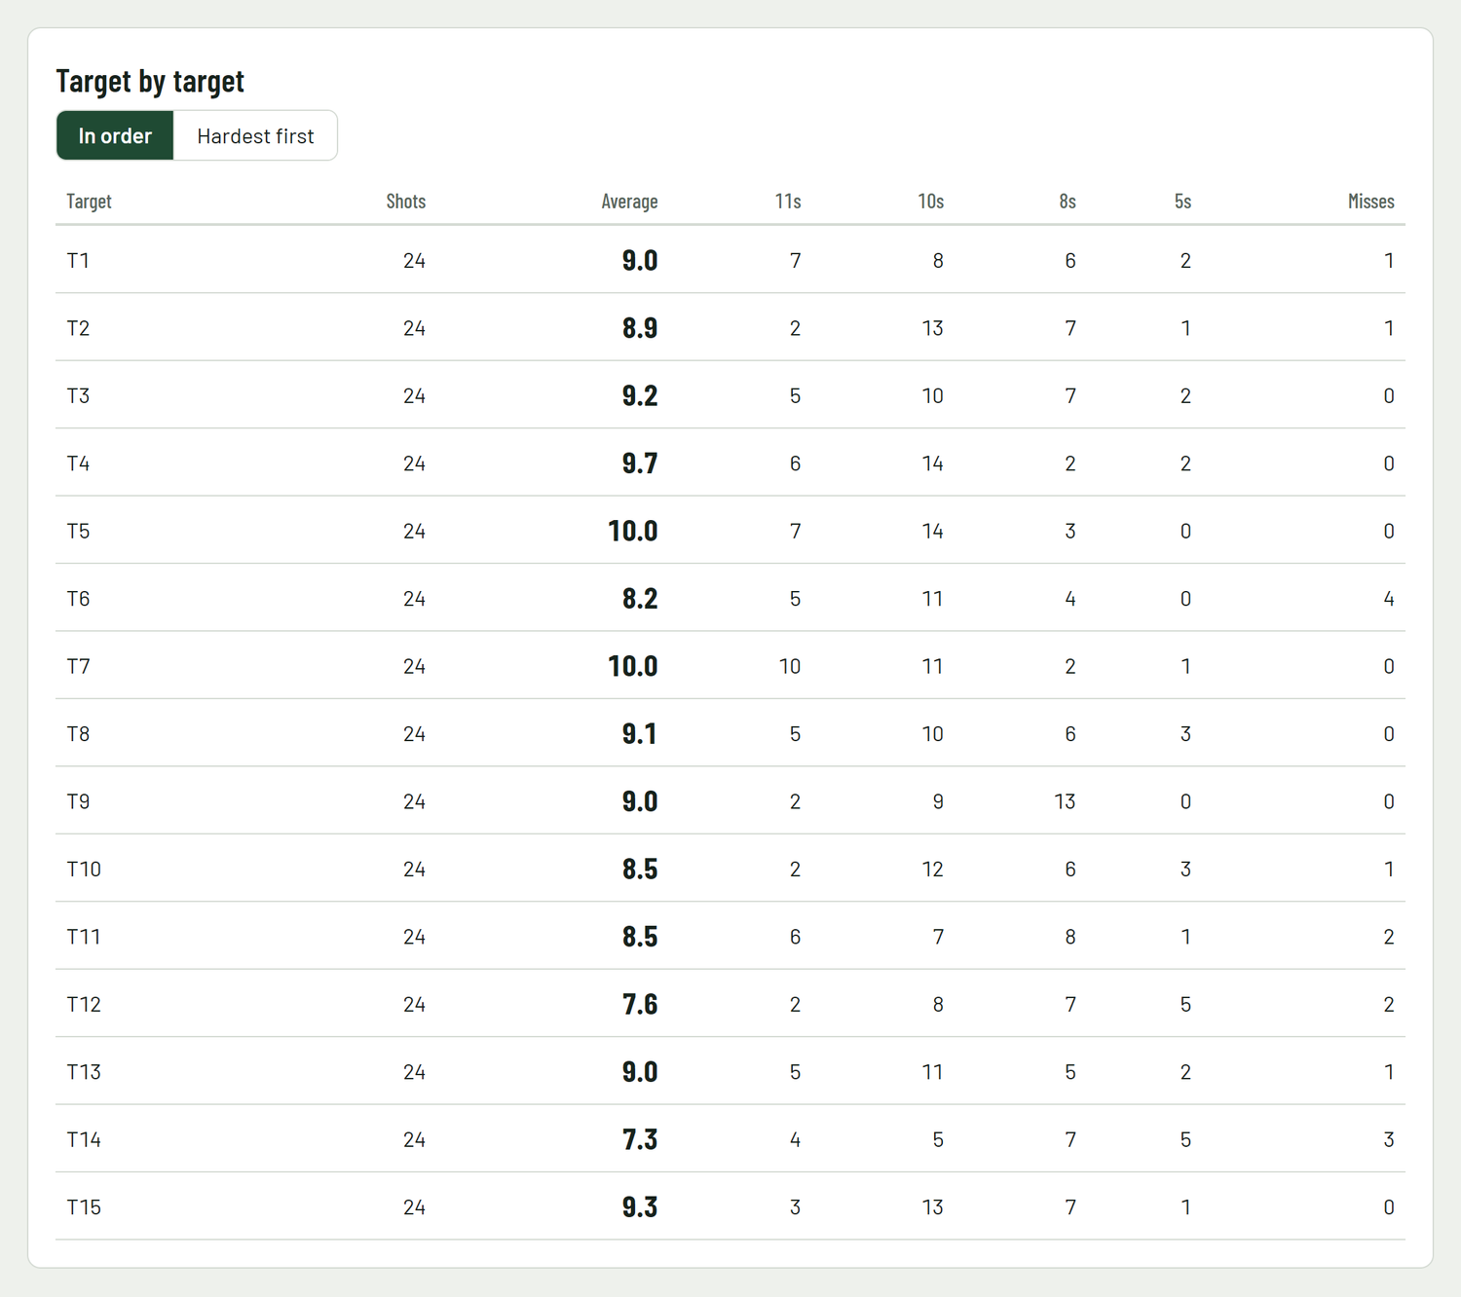Click the T6 misses value 4
The image size is (1461, 1297).
pyautogui.click(x=1389, y=599)
